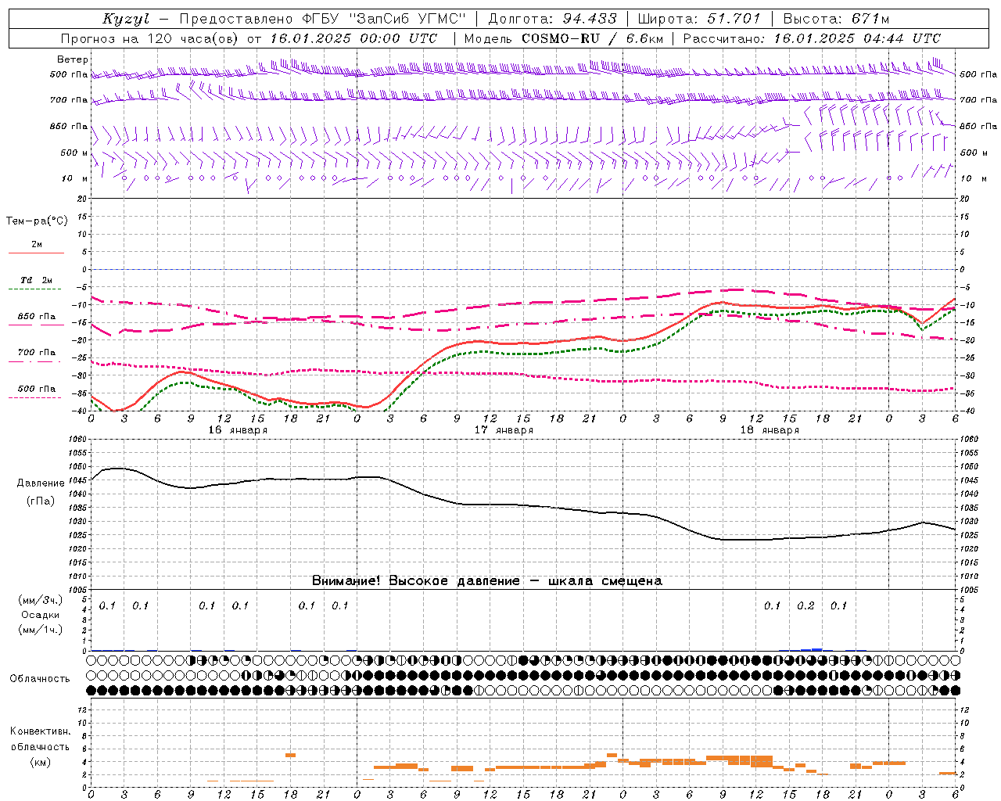Viewport: 1001px width, 801px height.
Task: Select the text Предоставлено ФГБУ "ЗапСиб УГМС"
Action: click(322, 19)
